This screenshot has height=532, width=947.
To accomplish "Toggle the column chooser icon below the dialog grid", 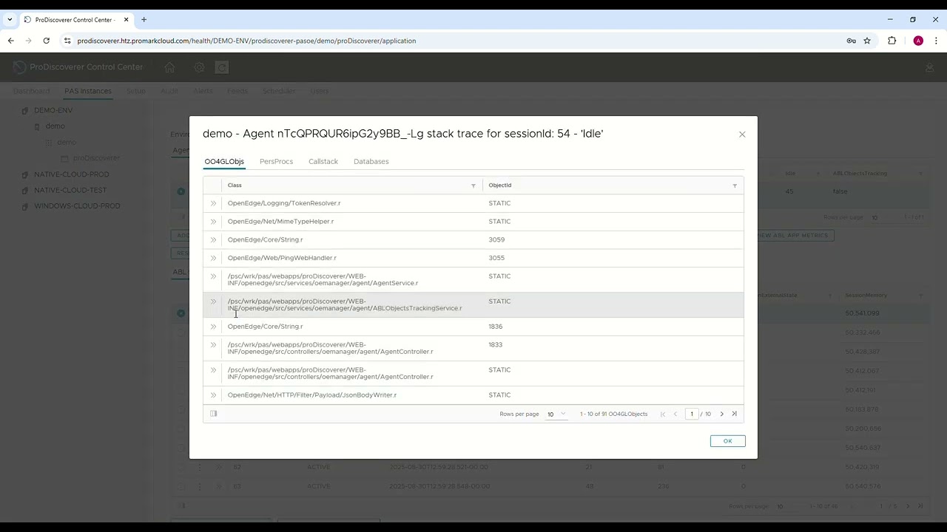I will click(213, 414).
